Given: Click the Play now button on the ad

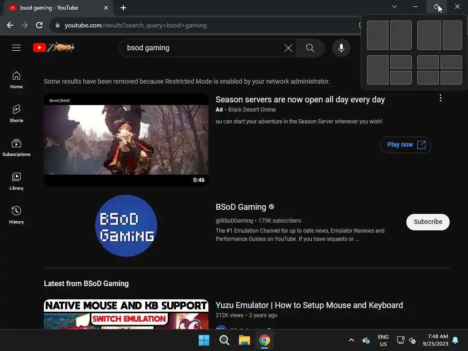Looking at the screenshot, I should 406,145.
